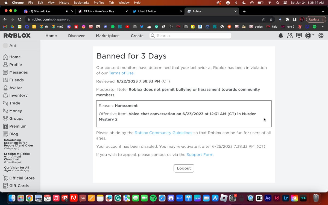Click the share icon in address bar

tap(264, 19)
